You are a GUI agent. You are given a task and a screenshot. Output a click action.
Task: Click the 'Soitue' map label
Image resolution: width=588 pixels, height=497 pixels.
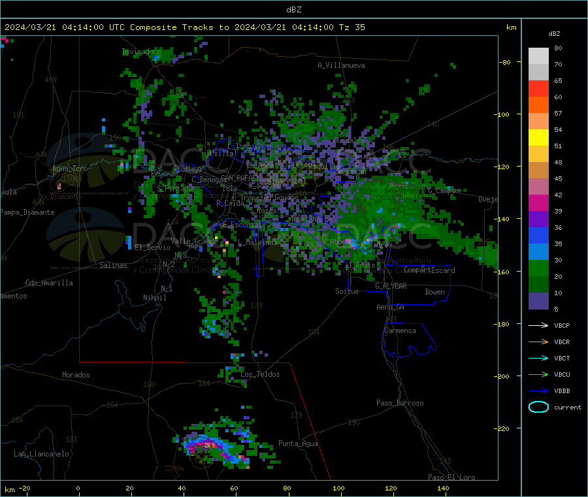tap(347, 291)
